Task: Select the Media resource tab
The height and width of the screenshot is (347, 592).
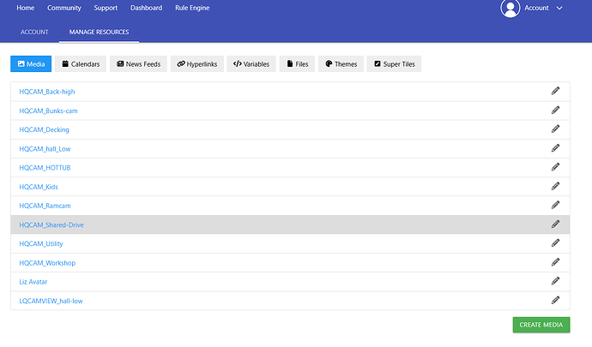Action: [31, 64]
